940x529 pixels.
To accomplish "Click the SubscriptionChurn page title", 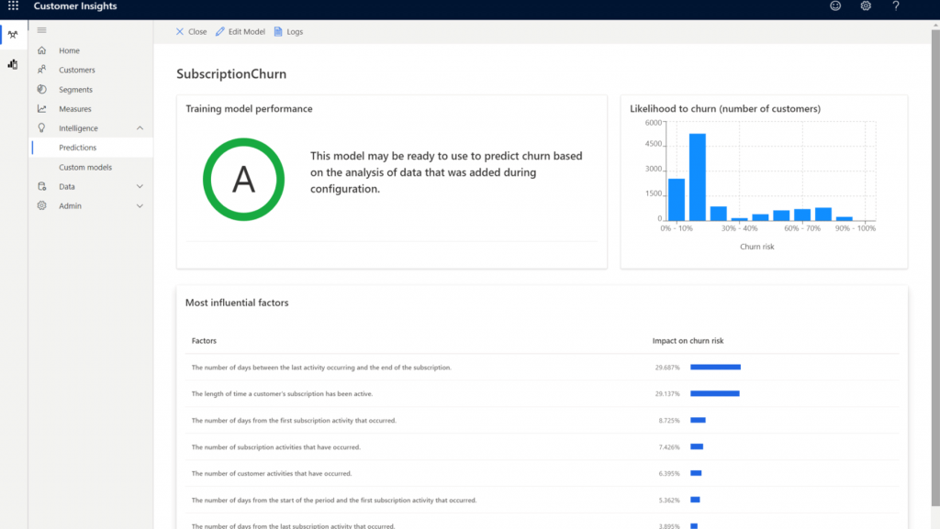I will [231, 73].
